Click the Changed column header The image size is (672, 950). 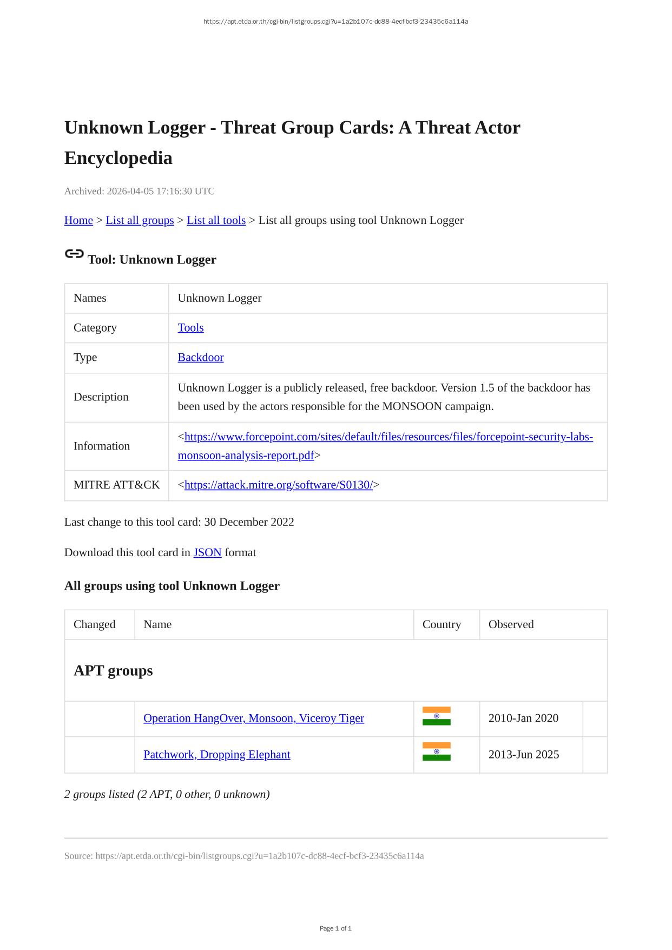(x=94, y=624)
